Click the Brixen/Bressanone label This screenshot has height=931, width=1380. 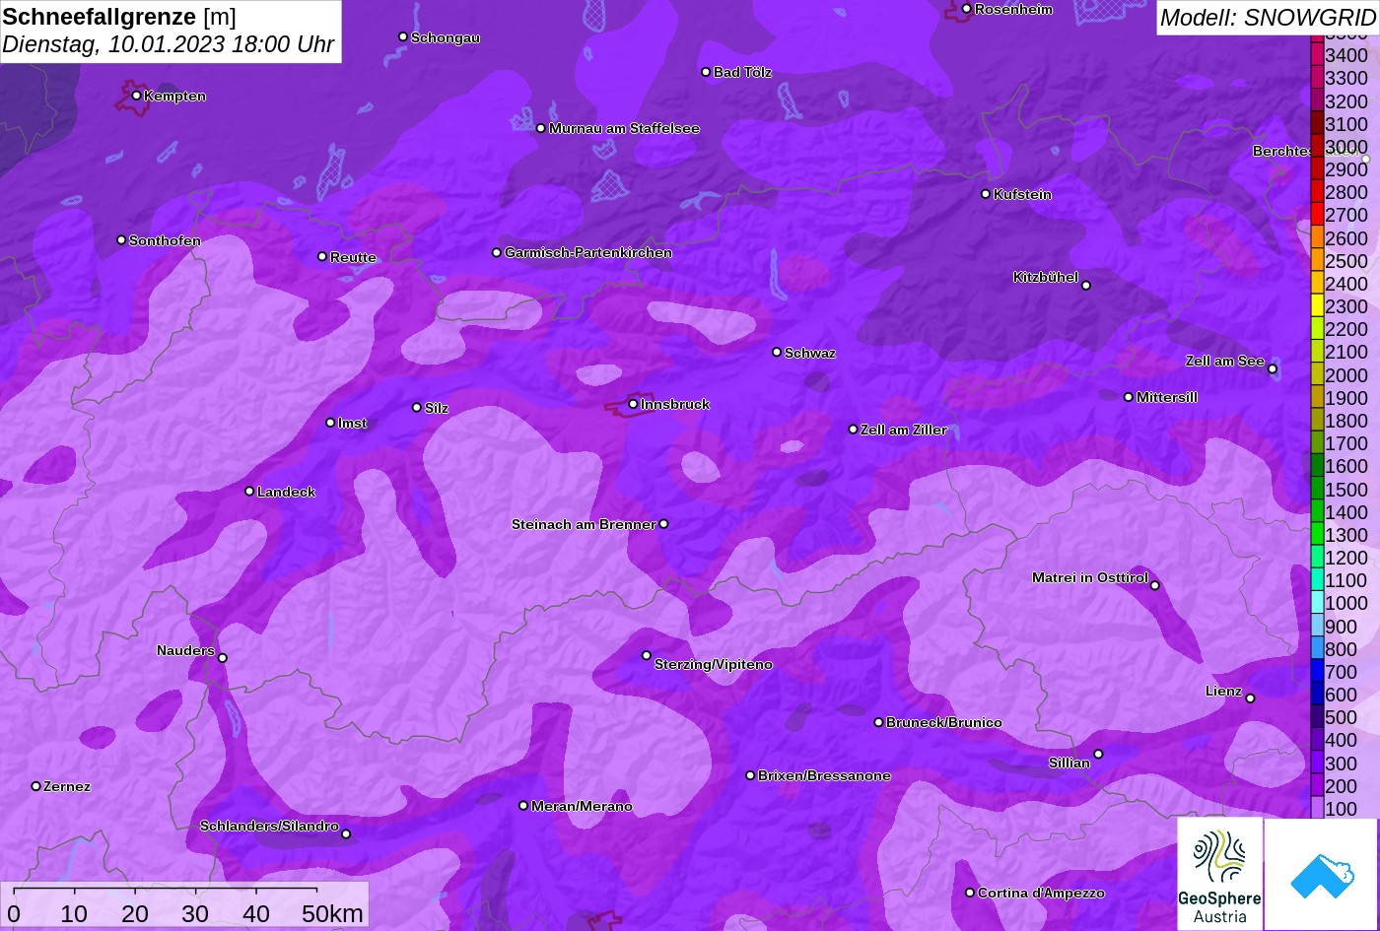824,775
